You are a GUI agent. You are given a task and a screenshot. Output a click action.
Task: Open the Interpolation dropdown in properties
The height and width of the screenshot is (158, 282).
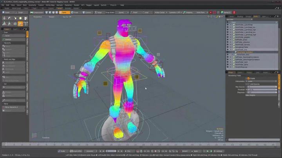(261, 81)
